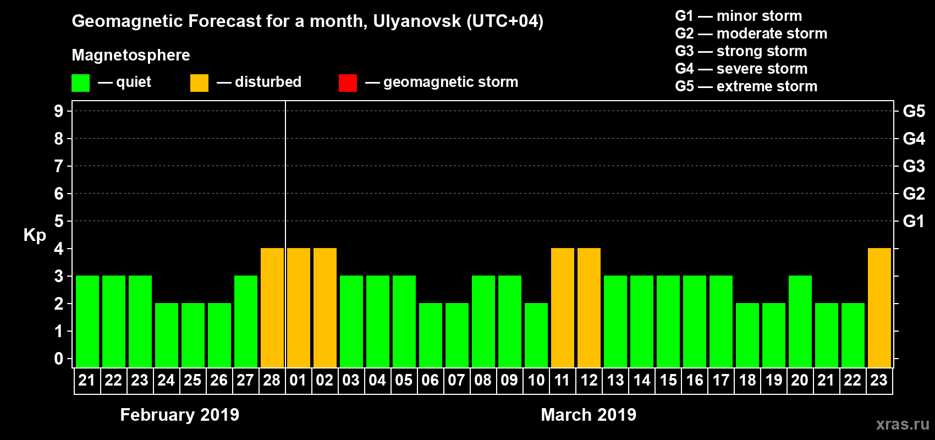This screenshot has height=440, width=935.
Task: Click the 'G1 — minor storm' legend line
Action: tap(738, 16)
